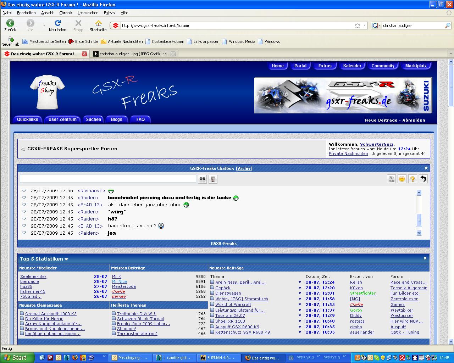
Task: Open the Aktuelle Nachrichten feed bookmark
Action: [122, 41]
